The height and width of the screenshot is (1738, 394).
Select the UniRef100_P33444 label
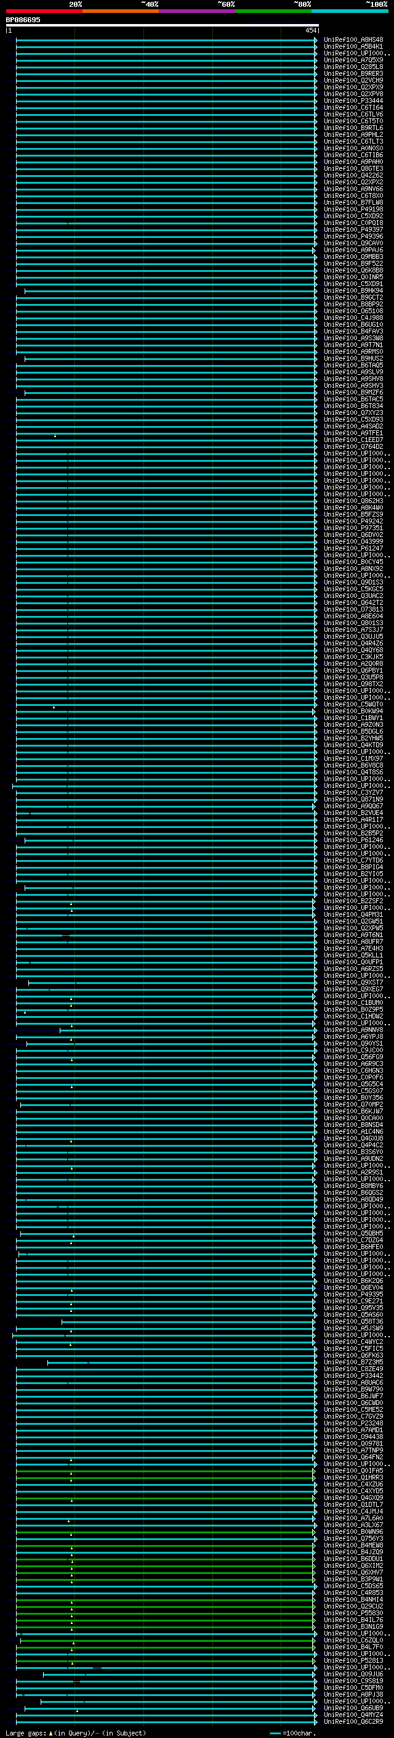click(x=353, y=101)
